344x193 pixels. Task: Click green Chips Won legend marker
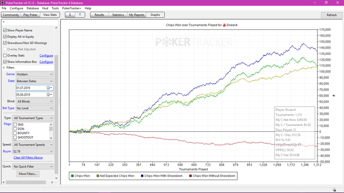click(72, 176)
